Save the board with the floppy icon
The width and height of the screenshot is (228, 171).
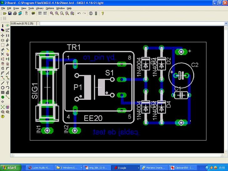click(x=10, y=13)
